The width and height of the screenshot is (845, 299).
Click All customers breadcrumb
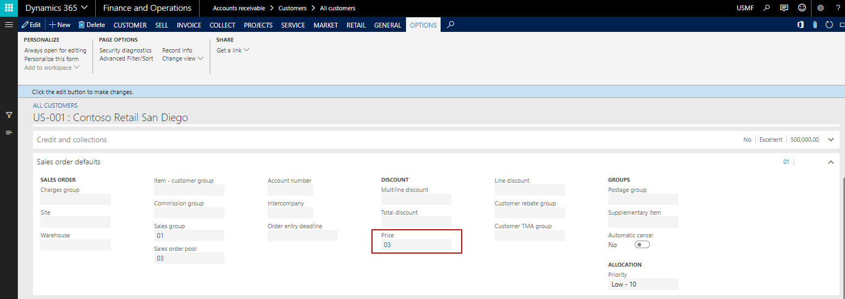(338, 8)
